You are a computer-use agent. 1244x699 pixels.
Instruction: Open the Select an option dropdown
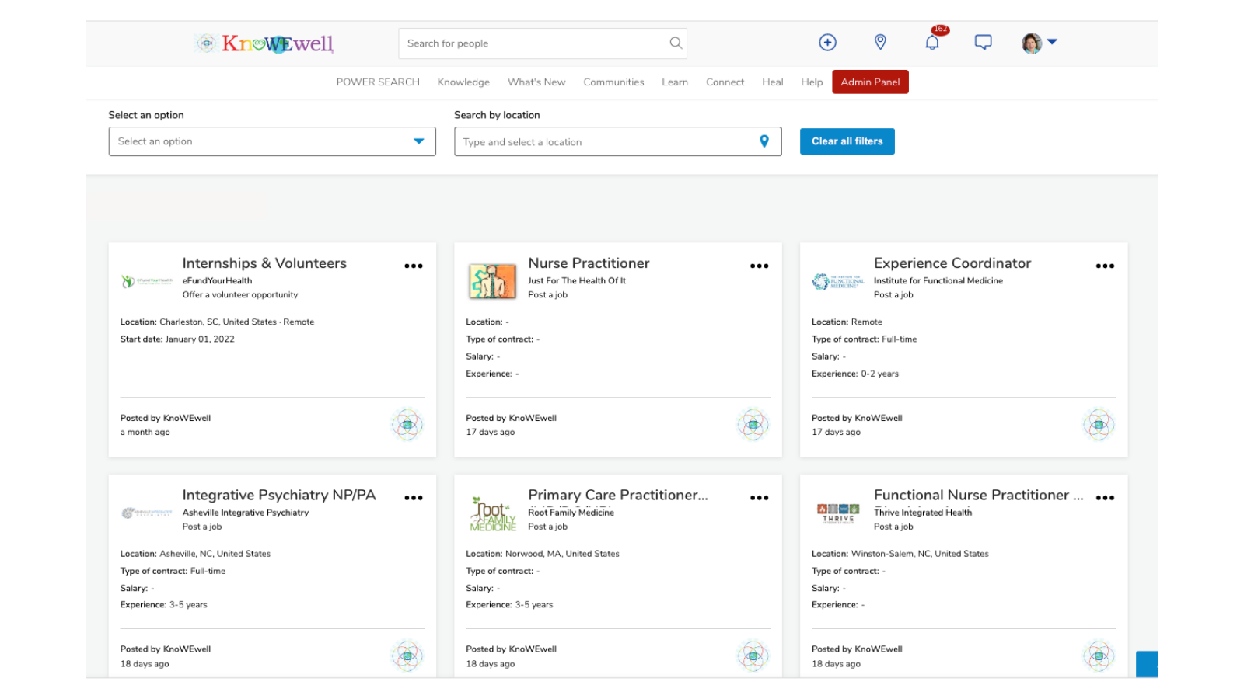(272, 141)
